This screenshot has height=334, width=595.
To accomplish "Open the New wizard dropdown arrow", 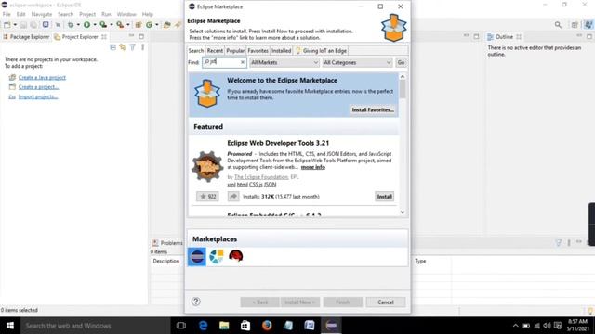I will click(x=15, y=25).
